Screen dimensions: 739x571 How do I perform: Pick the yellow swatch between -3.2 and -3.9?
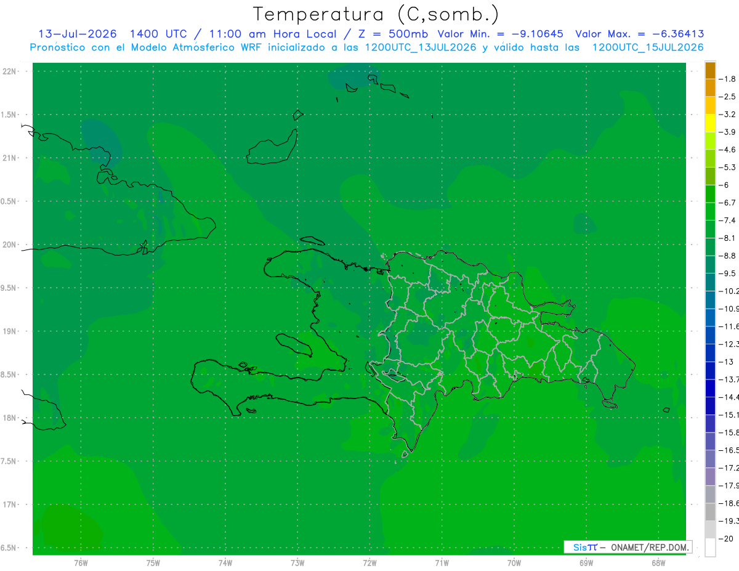tap(710, 123)
